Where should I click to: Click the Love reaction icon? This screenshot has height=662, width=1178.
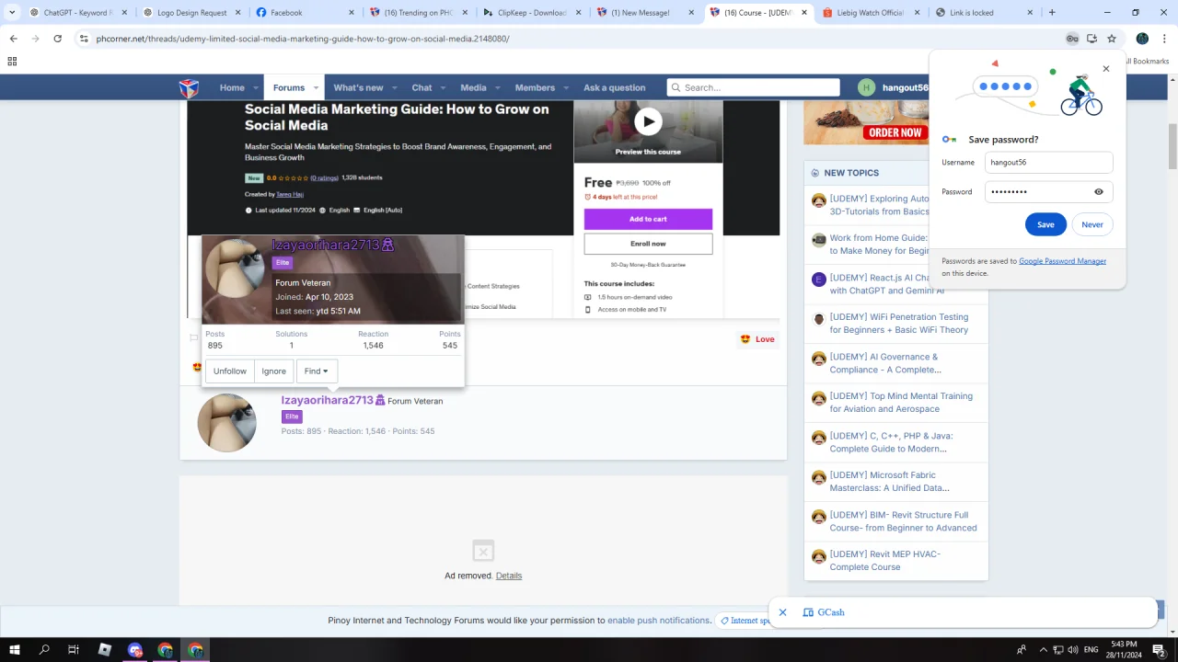coord(745,339)
